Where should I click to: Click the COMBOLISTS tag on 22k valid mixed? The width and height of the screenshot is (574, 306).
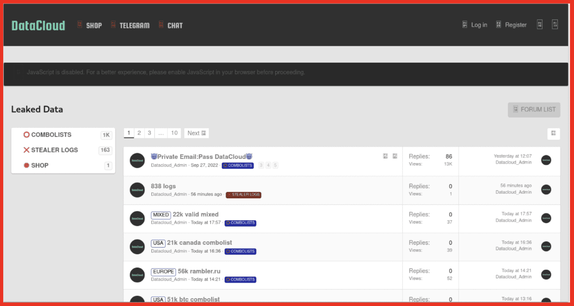pos(240,223)
